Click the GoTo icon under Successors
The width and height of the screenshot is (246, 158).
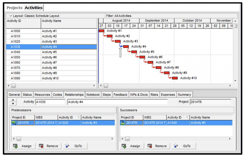click(x=175, y=146)
